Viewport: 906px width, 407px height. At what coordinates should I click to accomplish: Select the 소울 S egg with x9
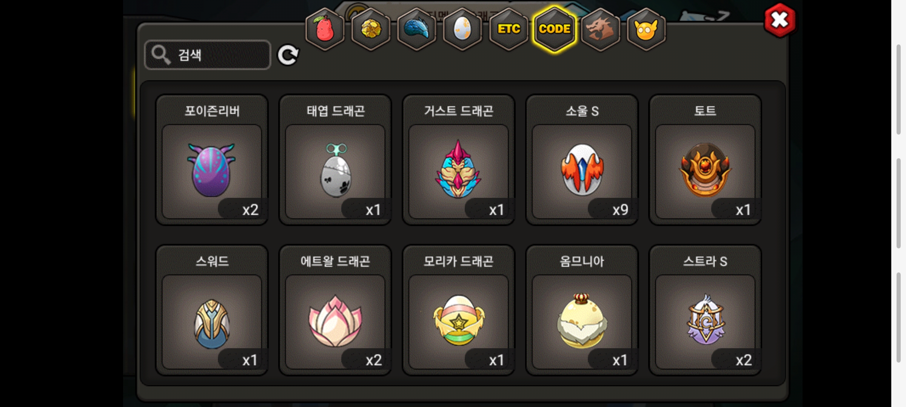tap(582, 160)
